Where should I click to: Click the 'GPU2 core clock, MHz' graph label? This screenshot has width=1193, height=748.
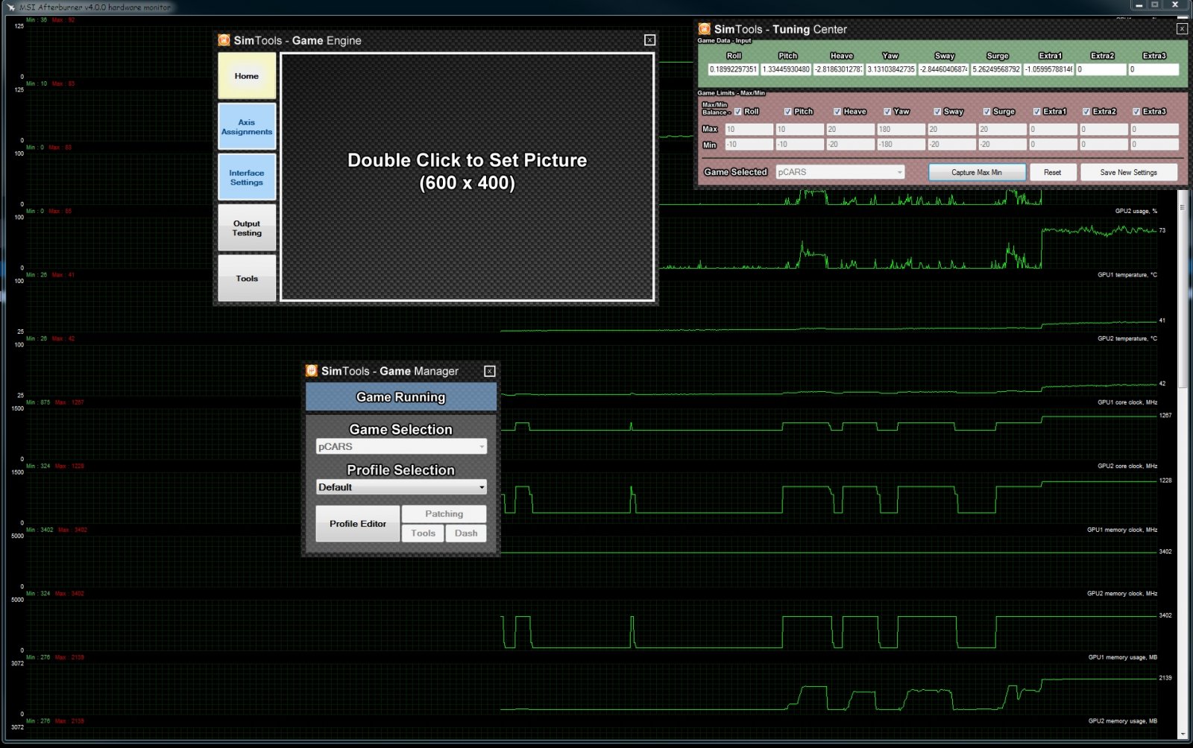point(1127,466)
